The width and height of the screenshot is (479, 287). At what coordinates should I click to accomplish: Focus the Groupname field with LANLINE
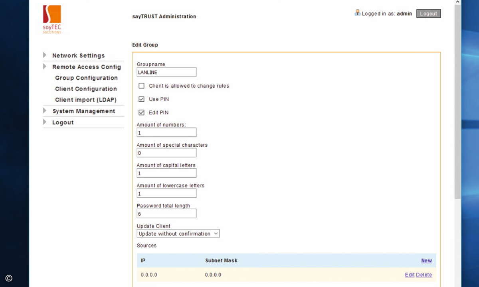click(x=166, y=72)
